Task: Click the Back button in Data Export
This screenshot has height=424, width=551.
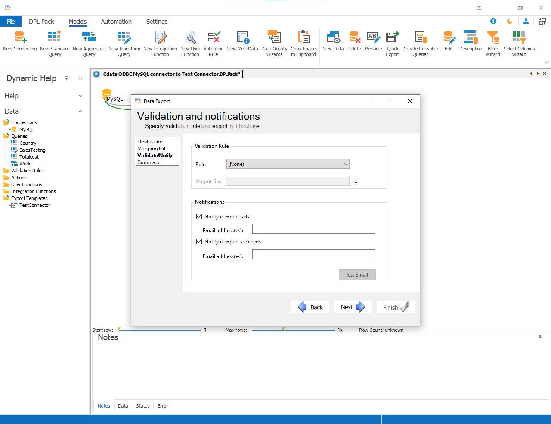Action: 310,307
